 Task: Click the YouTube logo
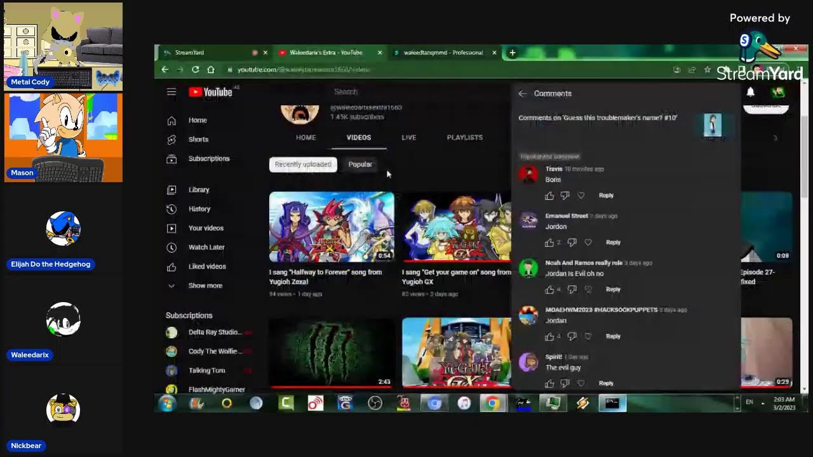[x=210, y=92]
